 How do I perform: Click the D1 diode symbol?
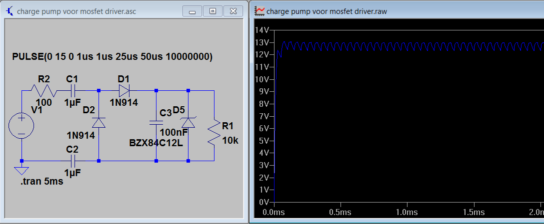coord(123,91)
